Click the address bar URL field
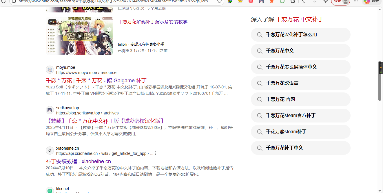383x193 pixels. [x=116, y=1]
